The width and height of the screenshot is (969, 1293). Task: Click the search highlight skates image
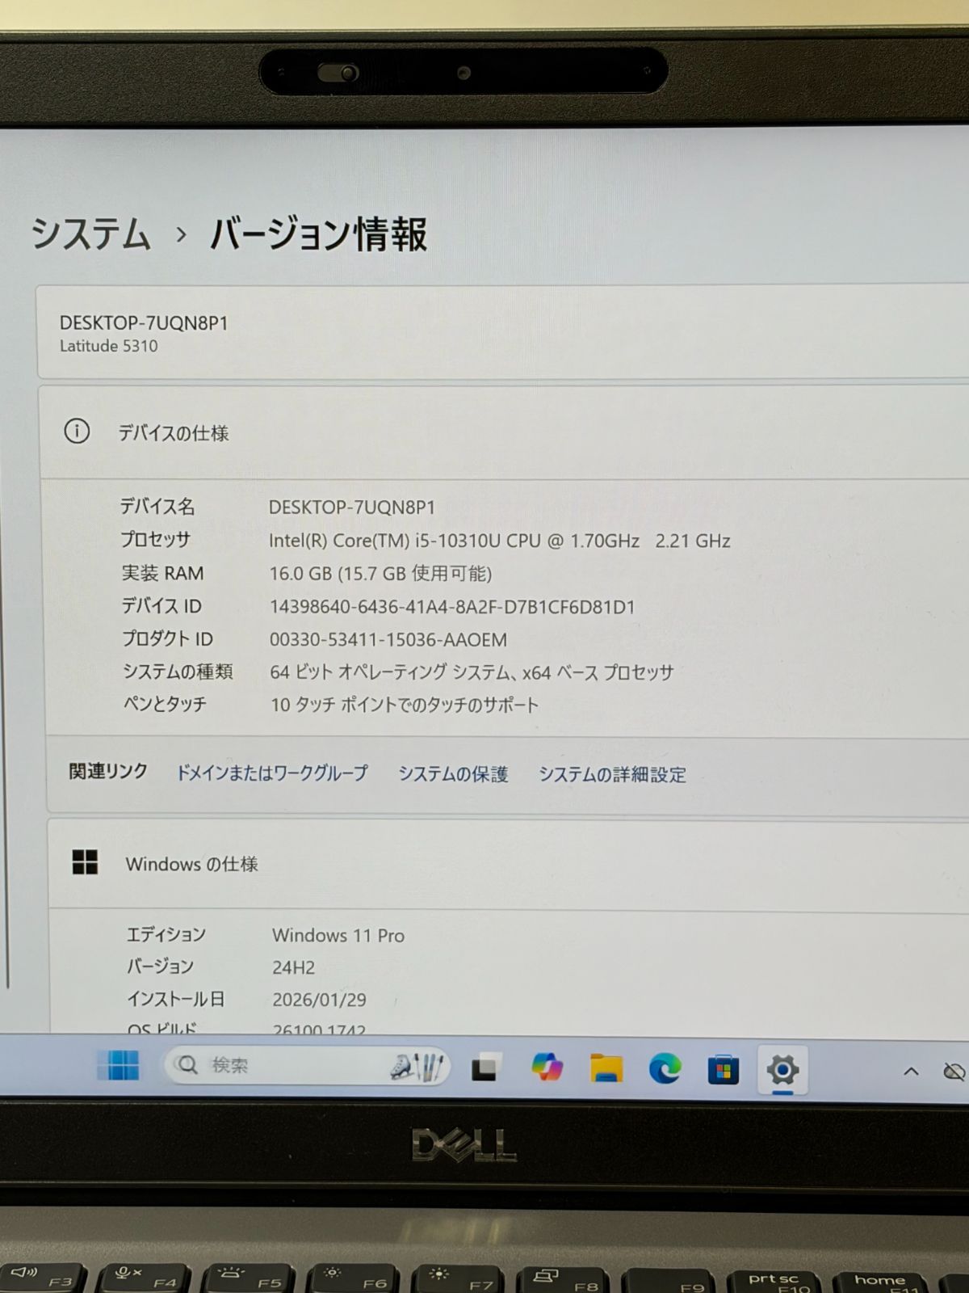pos(417,1067)
